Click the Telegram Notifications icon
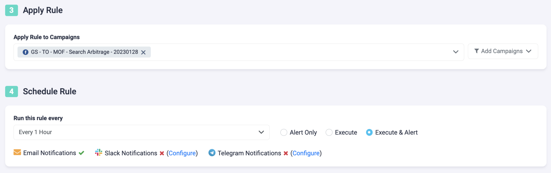Viewport: 551px width, 173px height. point(212,153)
